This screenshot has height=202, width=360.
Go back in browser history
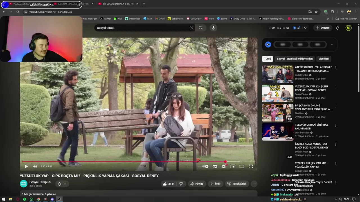pos(4,12)
